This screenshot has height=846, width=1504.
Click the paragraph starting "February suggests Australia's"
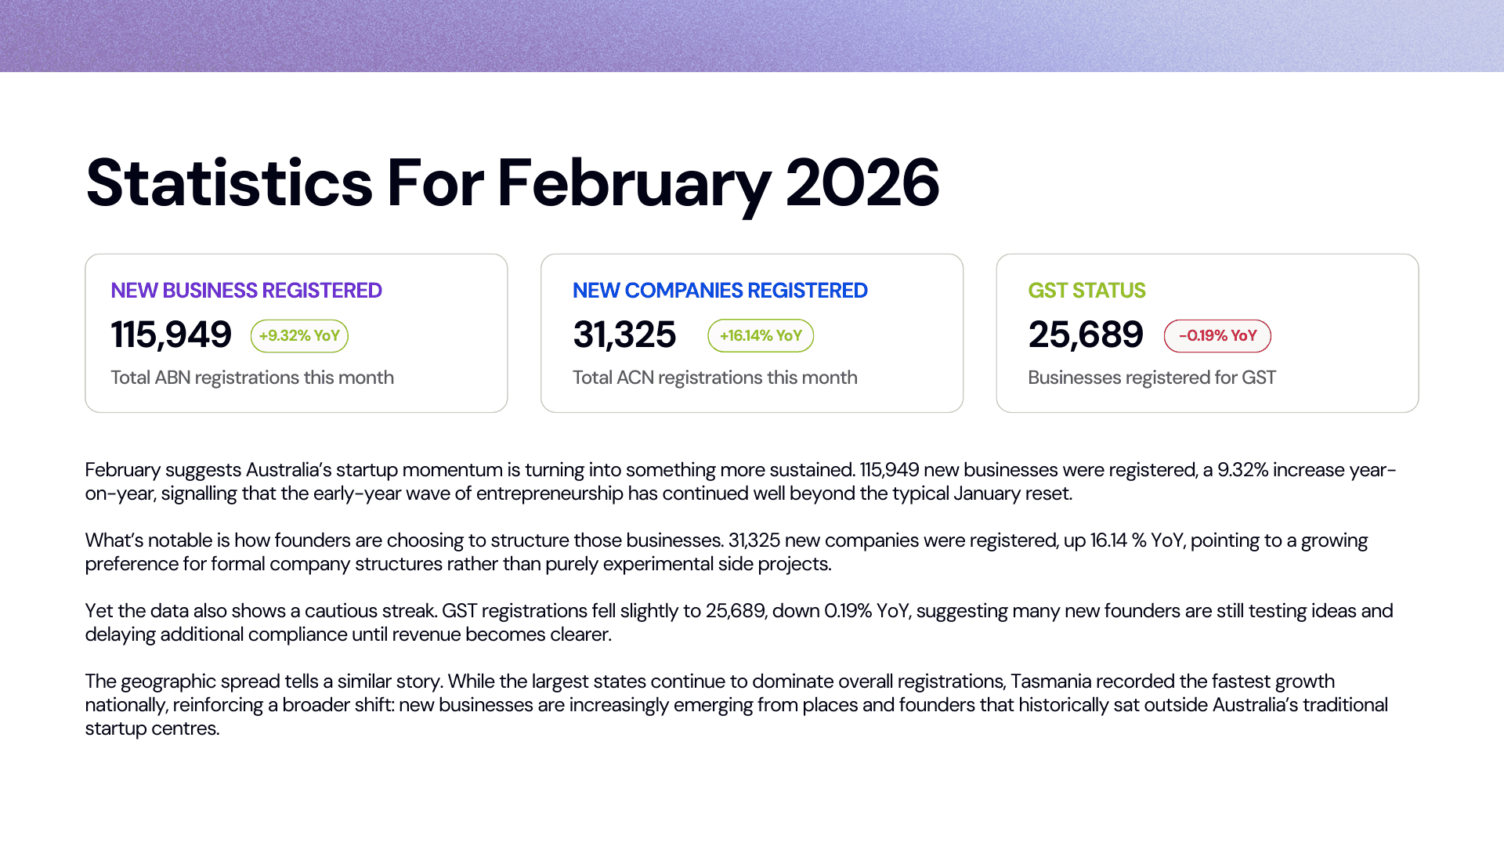pos(739,482)
